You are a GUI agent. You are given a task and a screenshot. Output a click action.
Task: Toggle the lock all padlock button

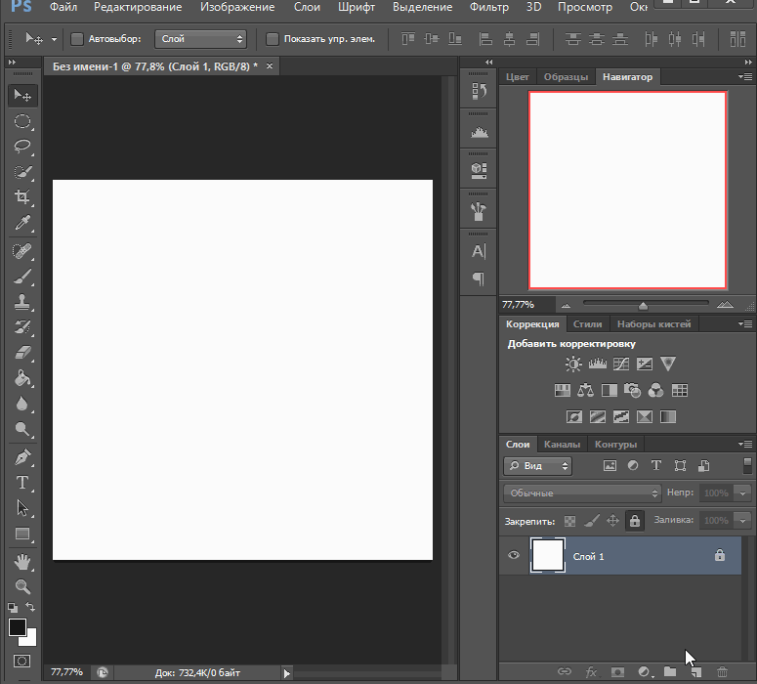(x=635, y=521)
